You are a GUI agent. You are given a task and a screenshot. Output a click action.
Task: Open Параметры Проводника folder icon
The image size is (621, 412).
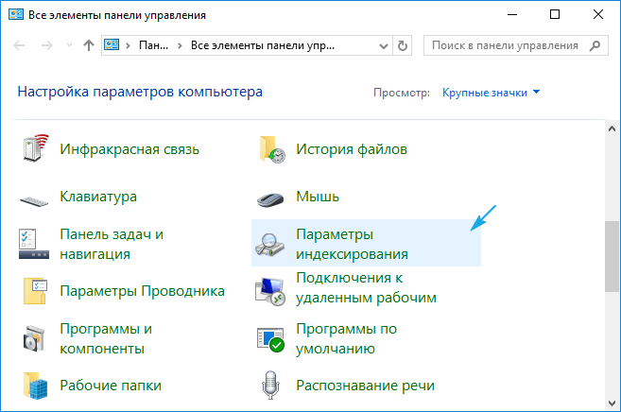pos(35,291)
